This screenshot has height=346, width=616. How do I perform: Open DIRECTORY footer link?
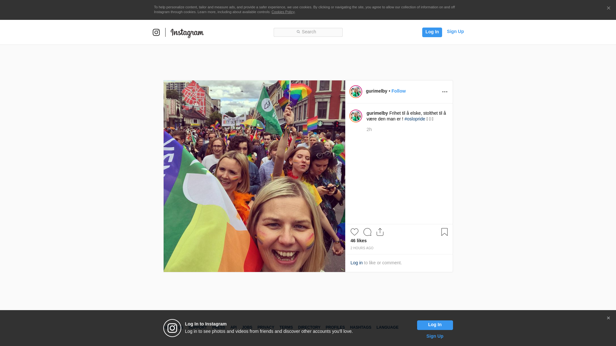(x=309, y=327)
